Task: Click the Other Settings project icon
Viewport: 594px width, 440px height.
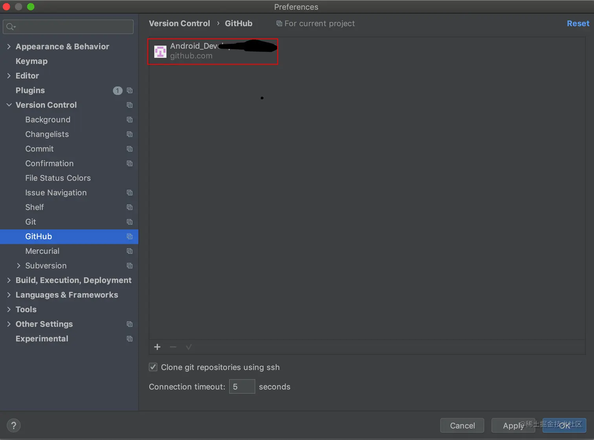Action: click(130, 324)
